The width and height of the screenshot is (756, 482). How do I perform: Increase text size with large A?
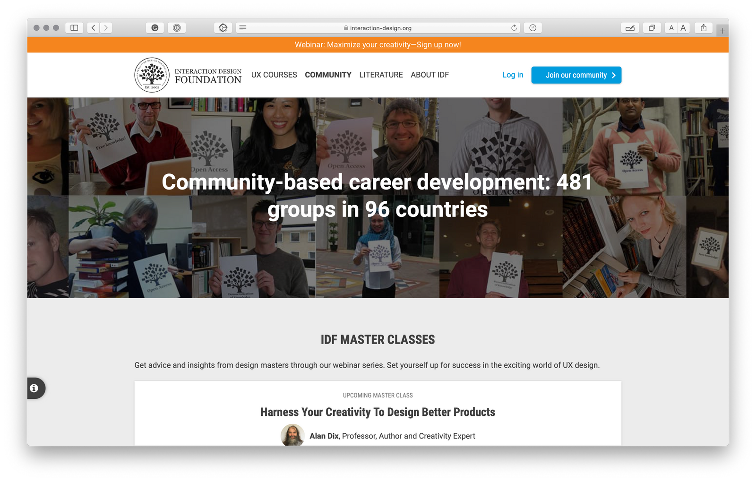pyautogui.click(x=683, y=28)
